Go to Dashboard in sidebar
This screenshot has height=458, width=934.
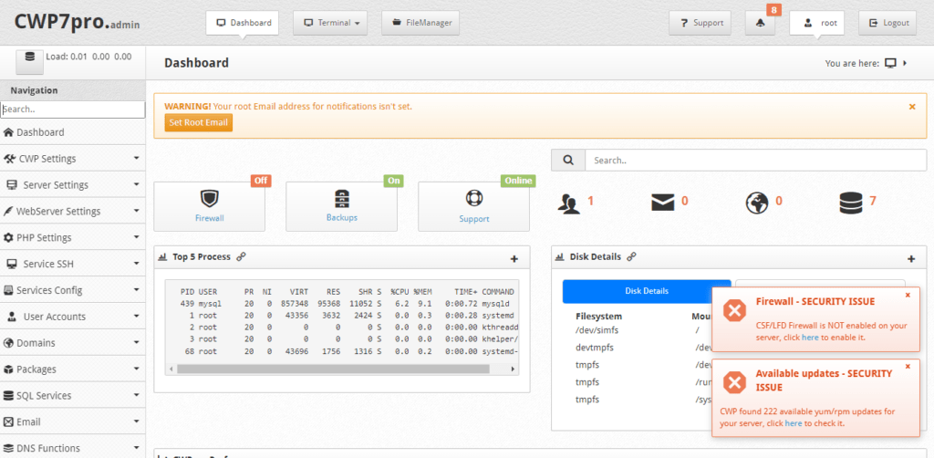tap(73, 132)
